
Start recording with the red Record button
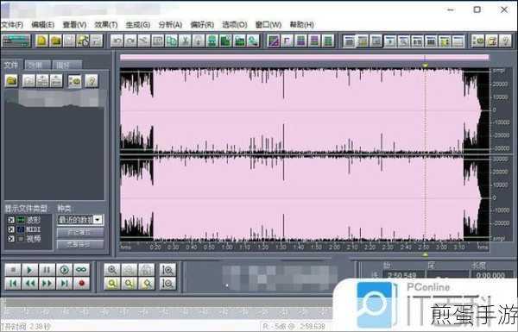[x=82, y=283]
